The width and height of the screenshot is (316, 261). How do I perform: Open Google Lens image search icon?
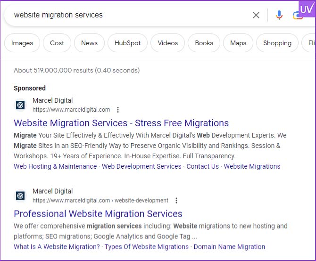(297, 16)
